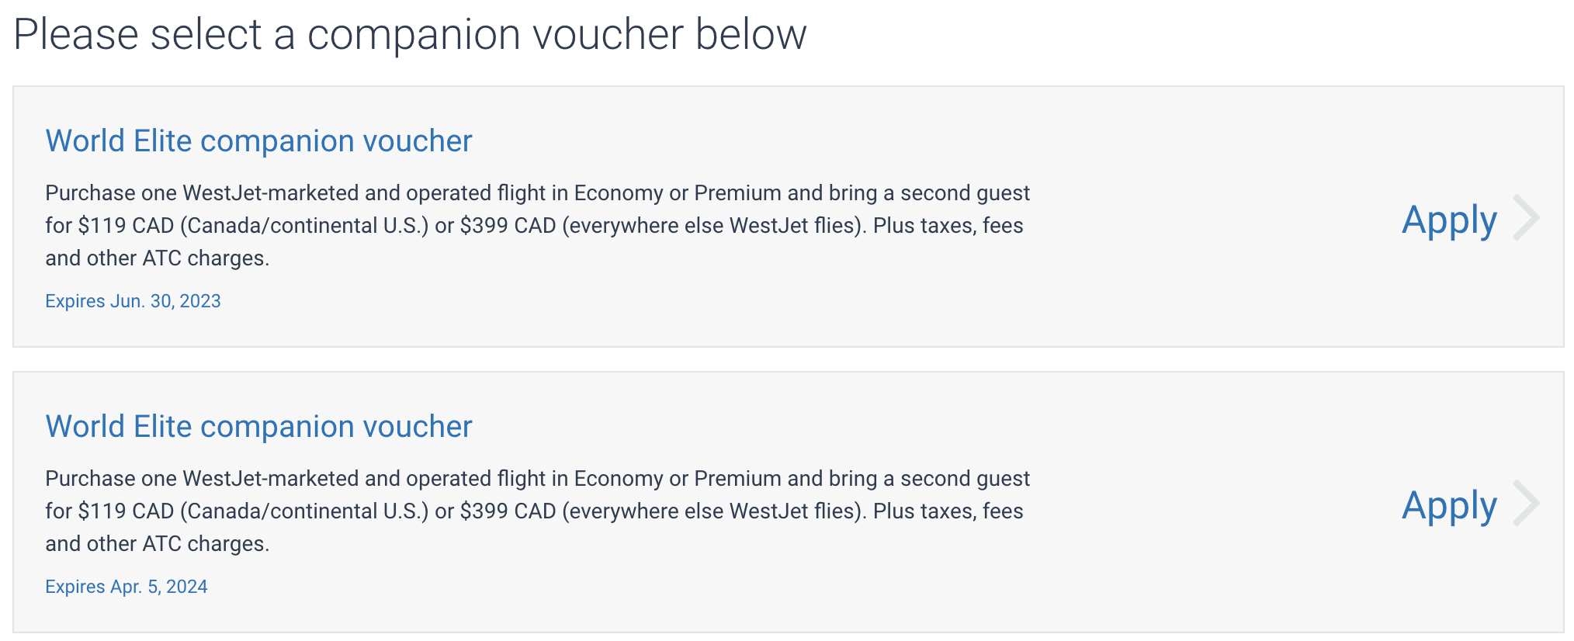The image size is (1574, 641).
Task: Click 'and other ATC charges.' in the second voucher
Action: point(158,544)
